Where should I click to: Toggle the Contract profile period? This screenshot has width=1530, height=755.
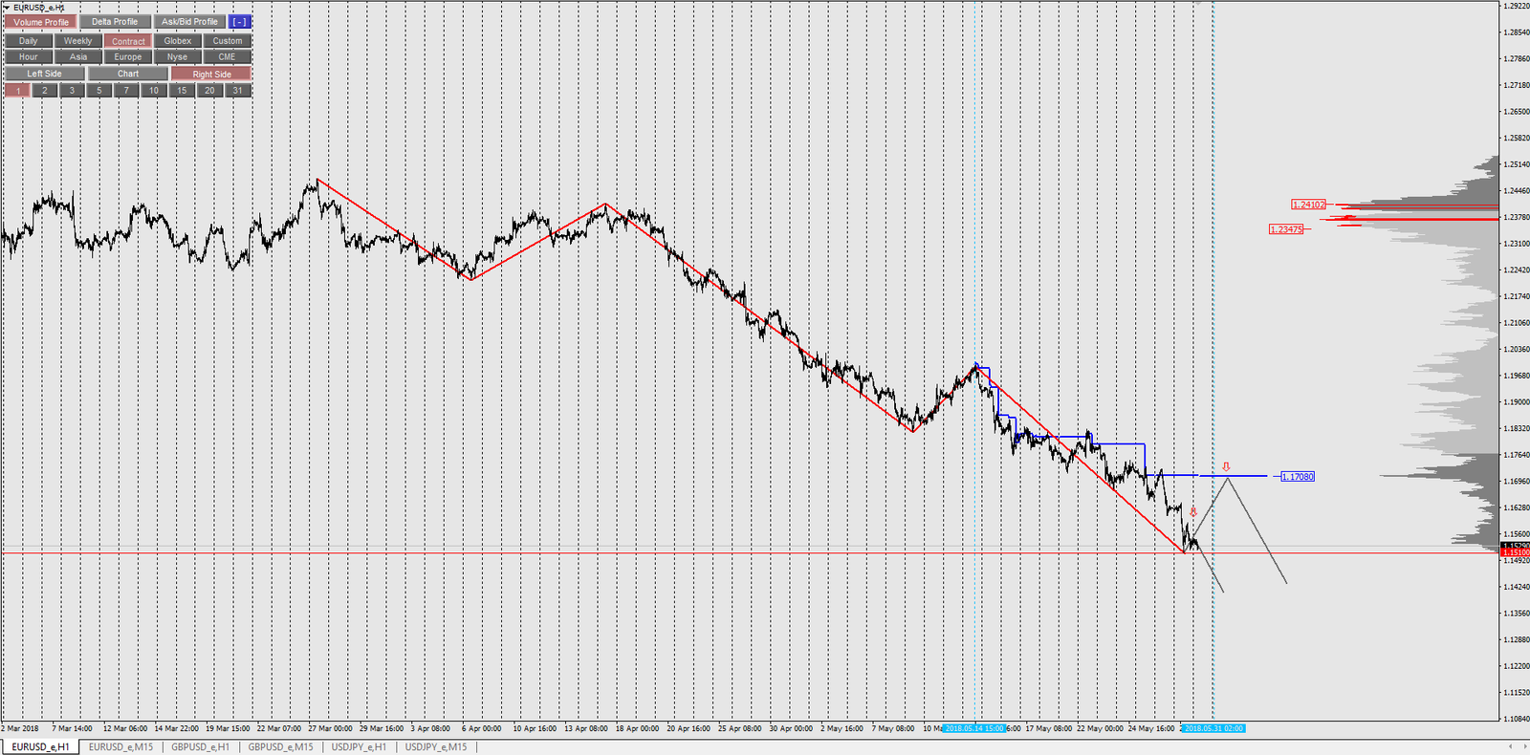(x=128, y=41)
